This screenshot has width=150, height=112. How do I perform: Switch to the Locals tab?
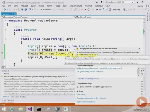3,100
